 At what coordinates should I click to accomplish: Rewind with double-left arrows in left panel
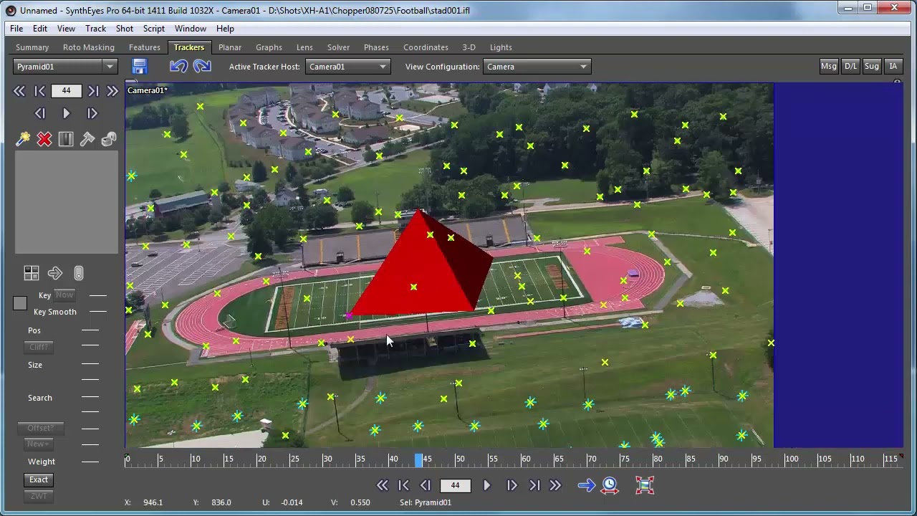point(19,91)
